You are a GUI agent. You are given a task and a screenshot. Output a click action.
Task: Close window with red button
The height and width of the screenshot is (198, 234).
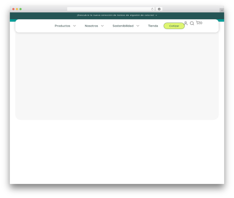pyautogui.click(x=14, y=9)
